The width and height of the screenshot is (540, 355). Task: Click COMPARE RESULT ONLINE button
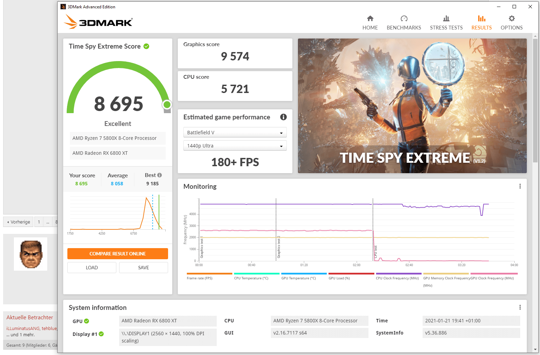coord(118,254)
